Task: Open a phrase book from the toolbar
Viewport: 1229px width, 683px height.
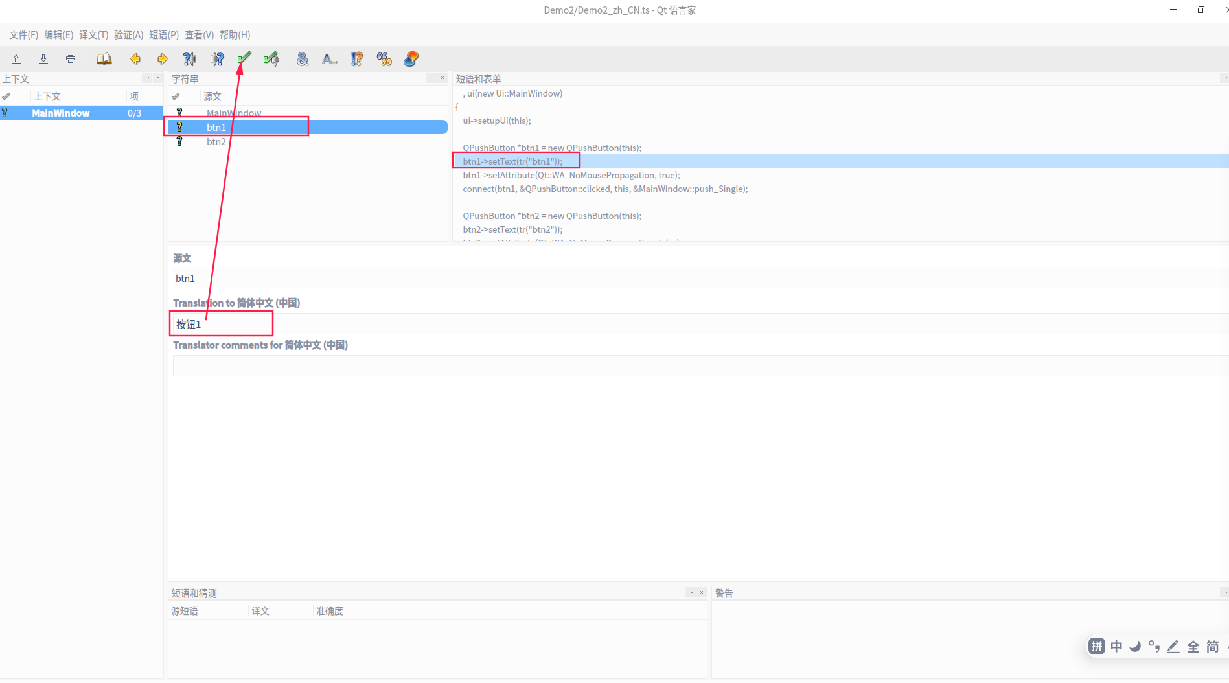Action: 104,58
